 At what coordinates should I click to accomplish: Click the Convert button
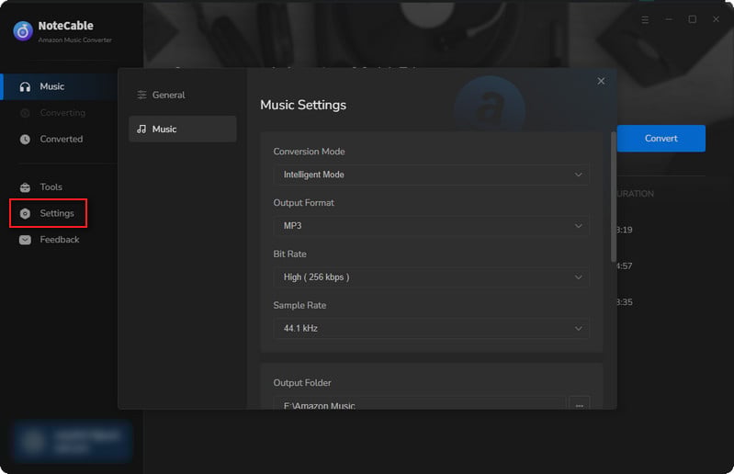pos(661,139)
